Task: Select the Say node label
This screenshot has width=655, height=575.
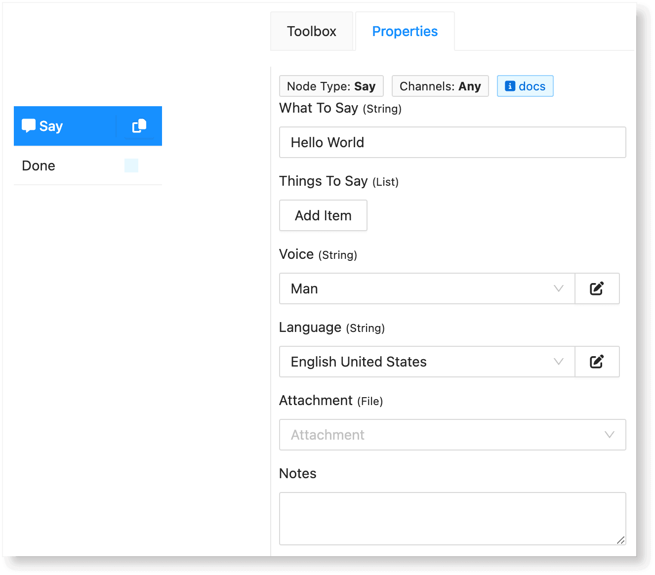Action: point(51,126)
